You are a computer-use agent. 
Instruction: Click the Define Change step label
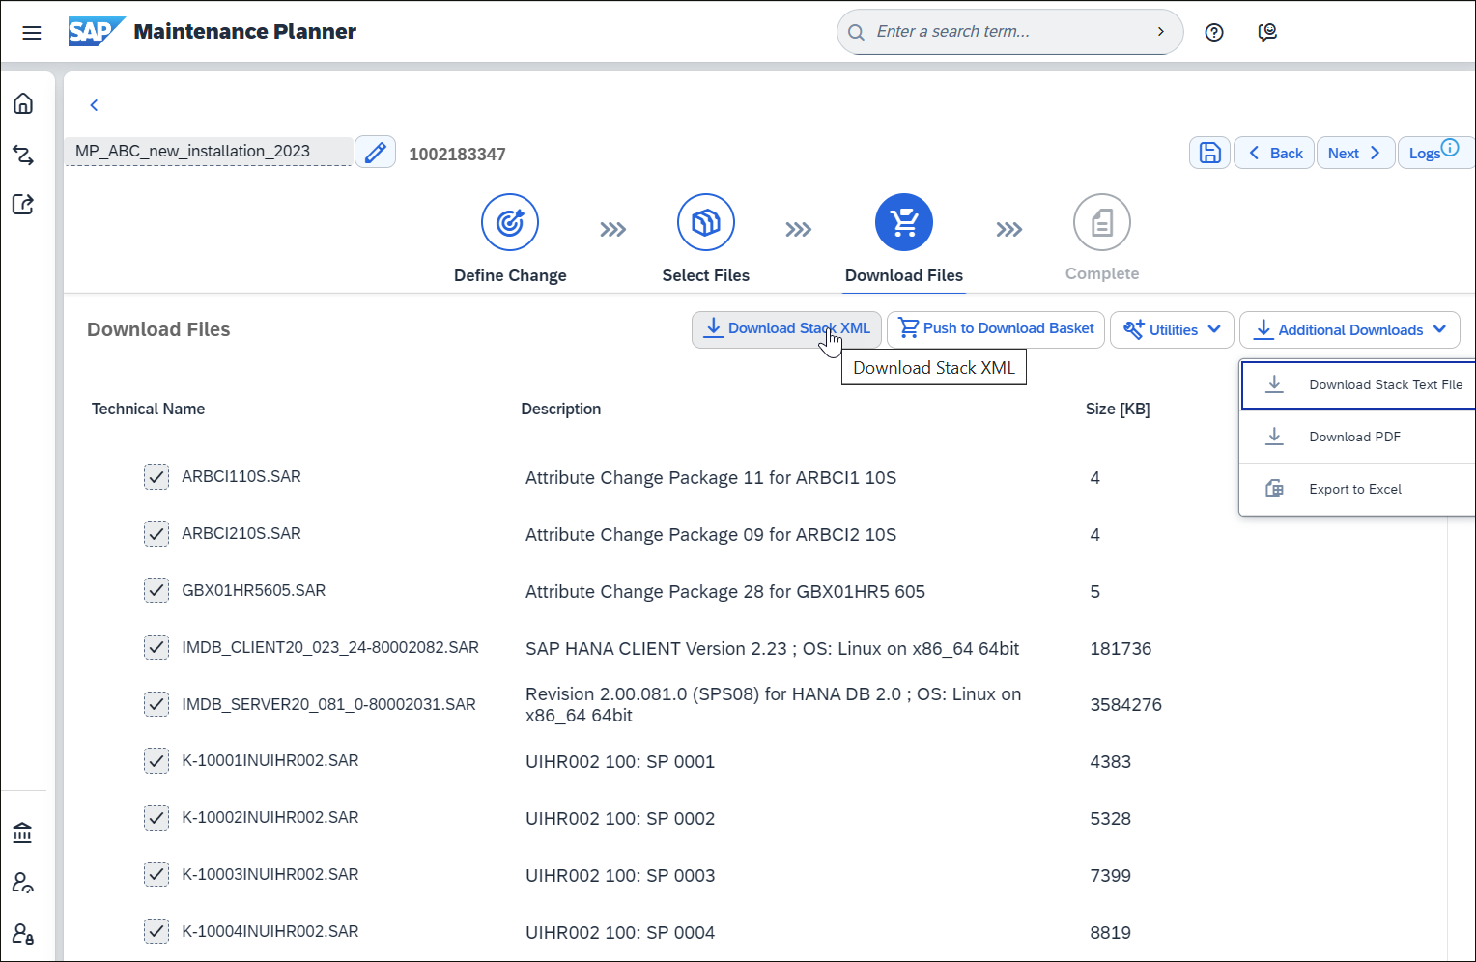pyautogui.click(x=510, y=275)
